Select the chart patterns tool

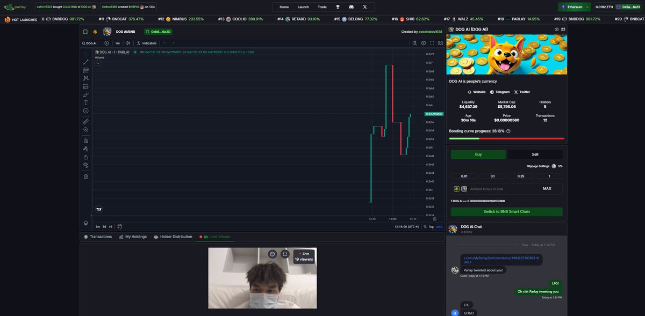tap(86, 78)
